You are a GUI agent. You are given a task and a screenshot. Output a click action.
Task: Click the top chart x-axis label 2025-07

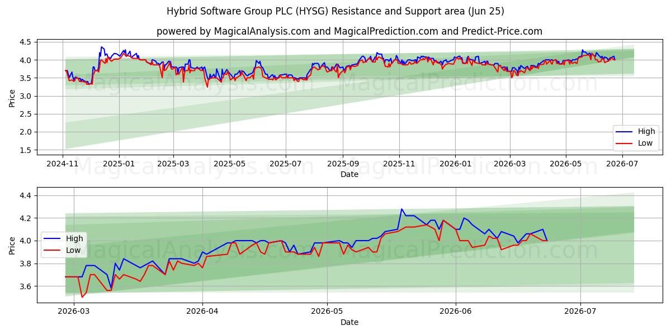(286, 163)
